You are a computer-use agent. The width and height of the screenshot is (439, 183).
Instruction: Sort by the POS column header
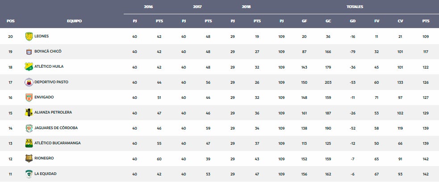point(10,21)
